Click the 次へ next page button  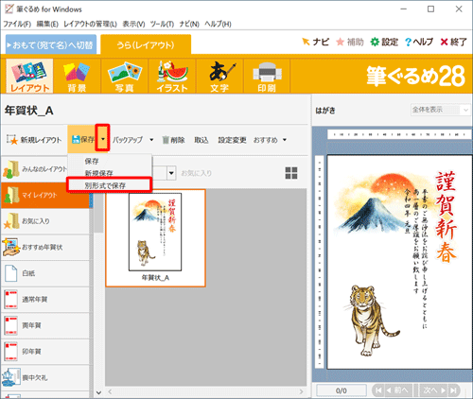point(434,390)
